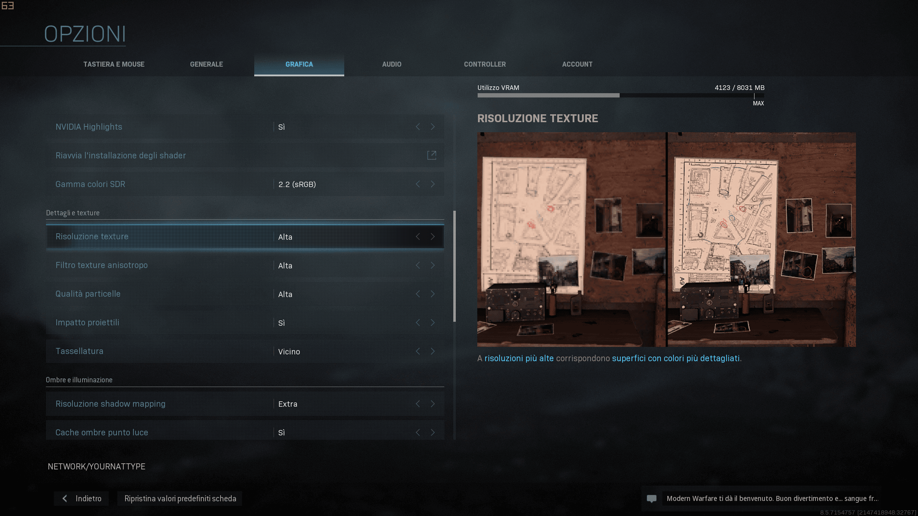
Task: Click right arrow for Tassellatura
Action: coord(433,351)
